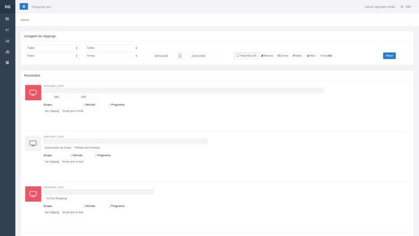Click the search field Pesquisar por
This screenshot has width=419, height=236.
click(x=41, y=7)
